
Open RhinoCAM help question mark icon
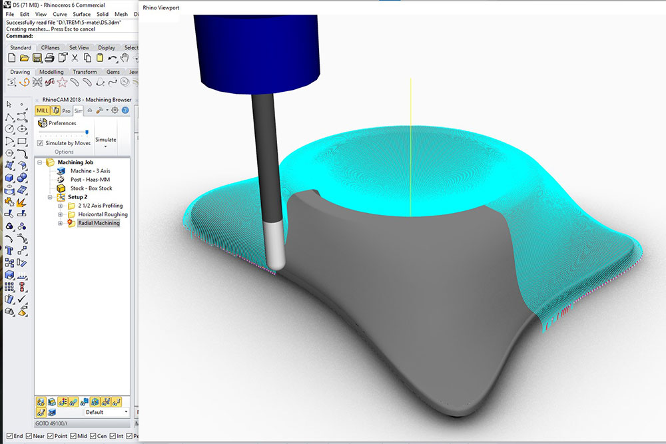(125, 111)
